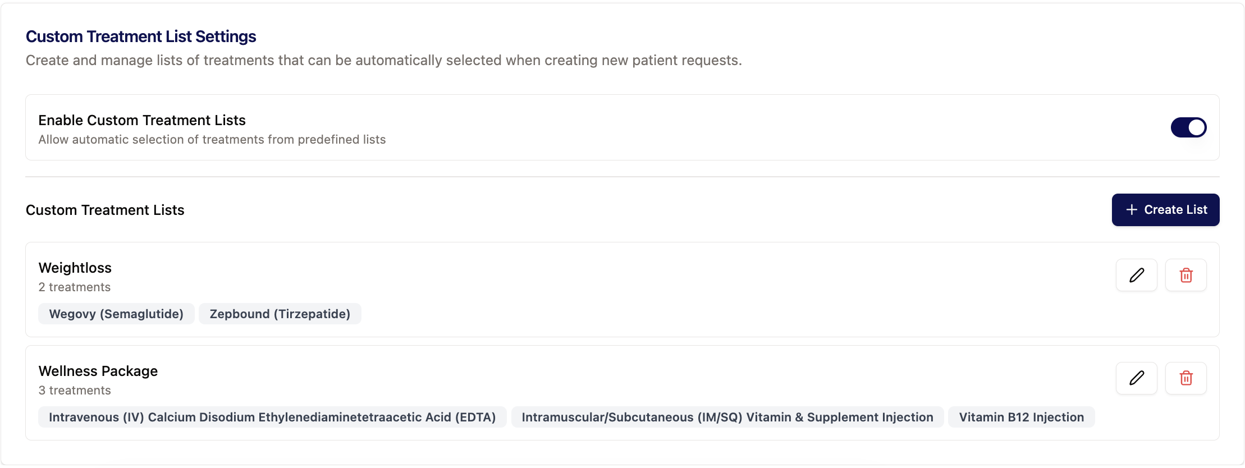Delete the Weightloss list via trash icon
Screen dimensions: 1245x468
point(1186,275)
